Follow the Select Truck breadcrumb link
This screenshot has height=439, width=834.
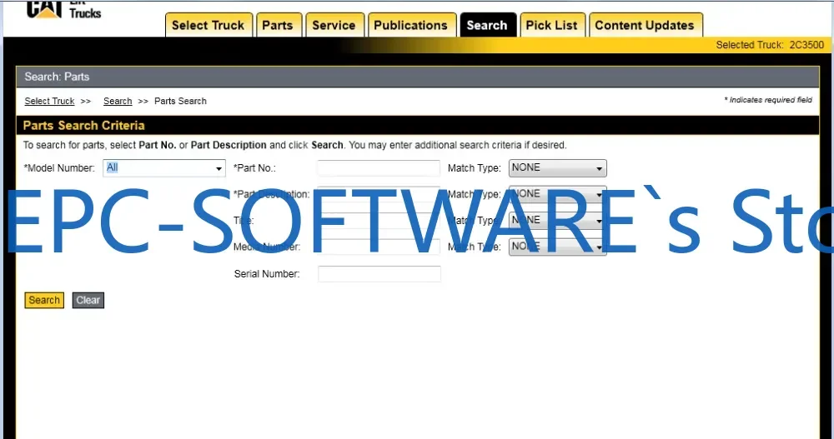tap(49, 101)
